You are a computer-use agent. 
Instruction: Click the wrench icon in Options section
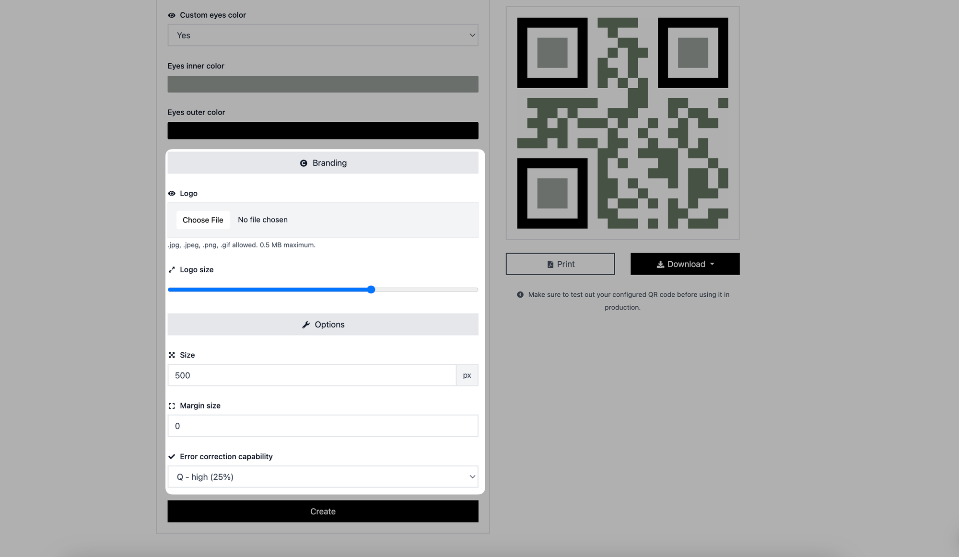point(305,324)
